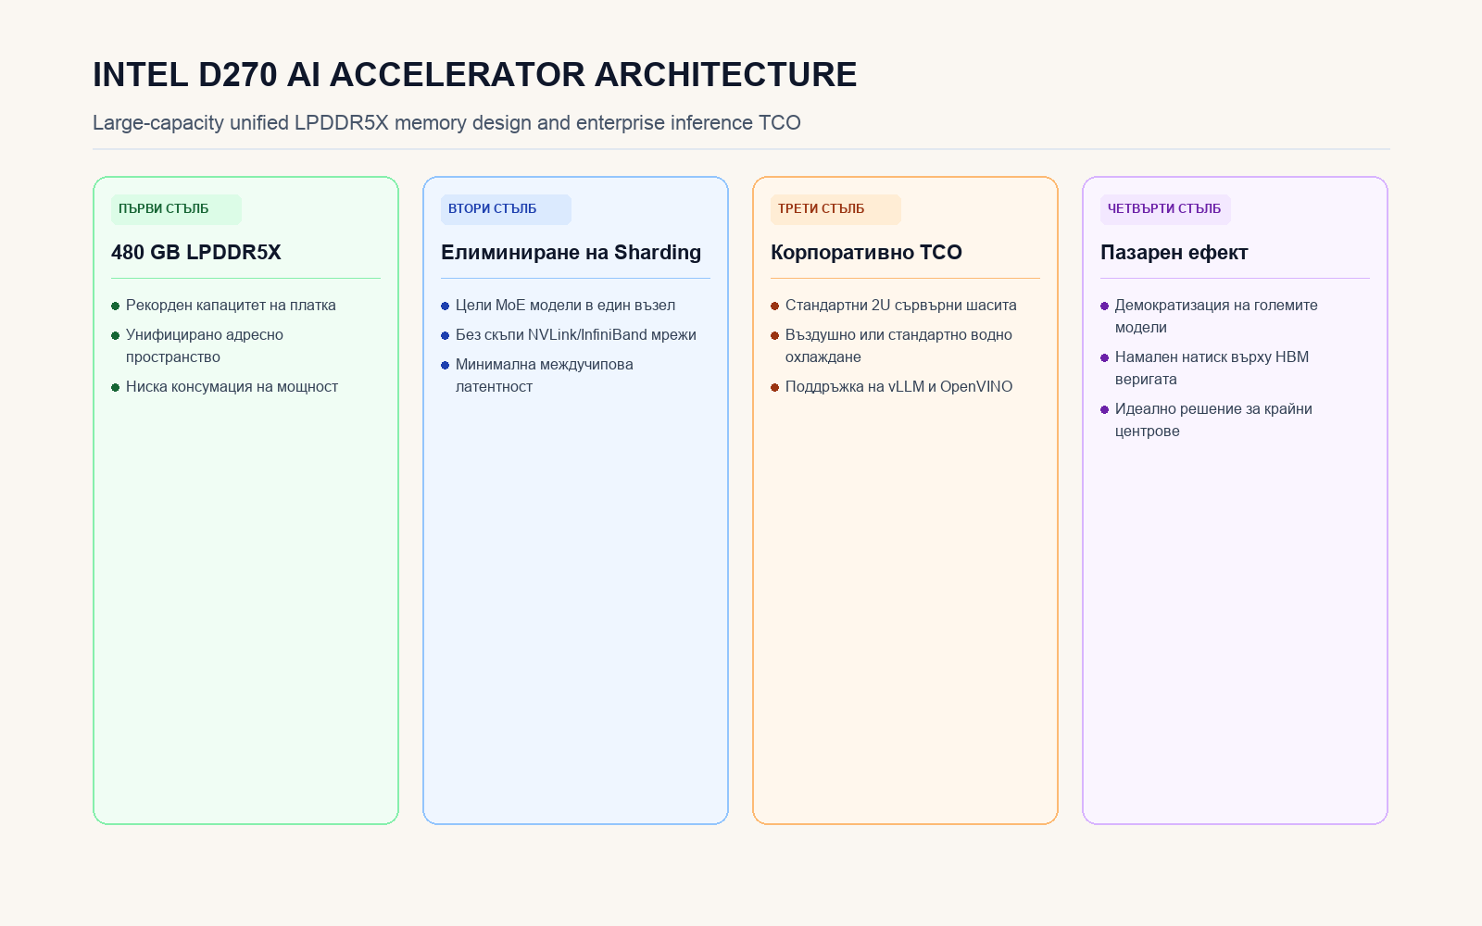Click the "ПЪРВИ СТЪЛБ" badge

coord(176,209)
